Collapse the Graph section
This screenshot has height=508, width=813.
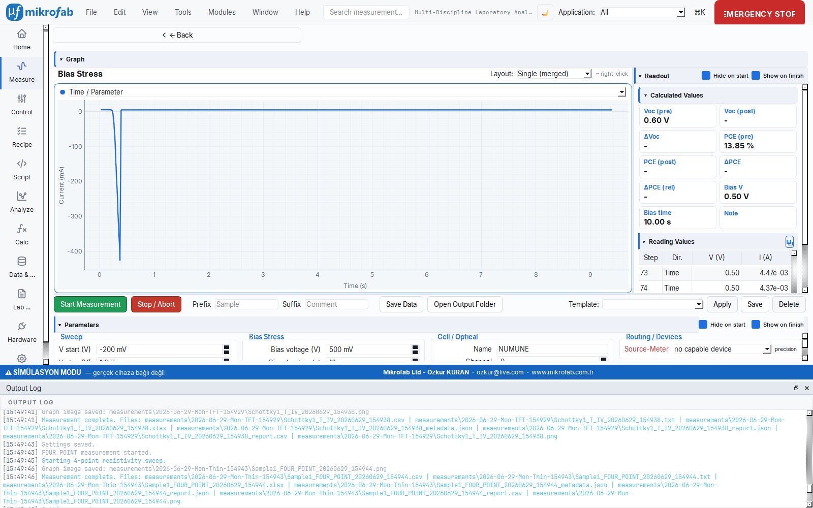click(x=61, y=59)
